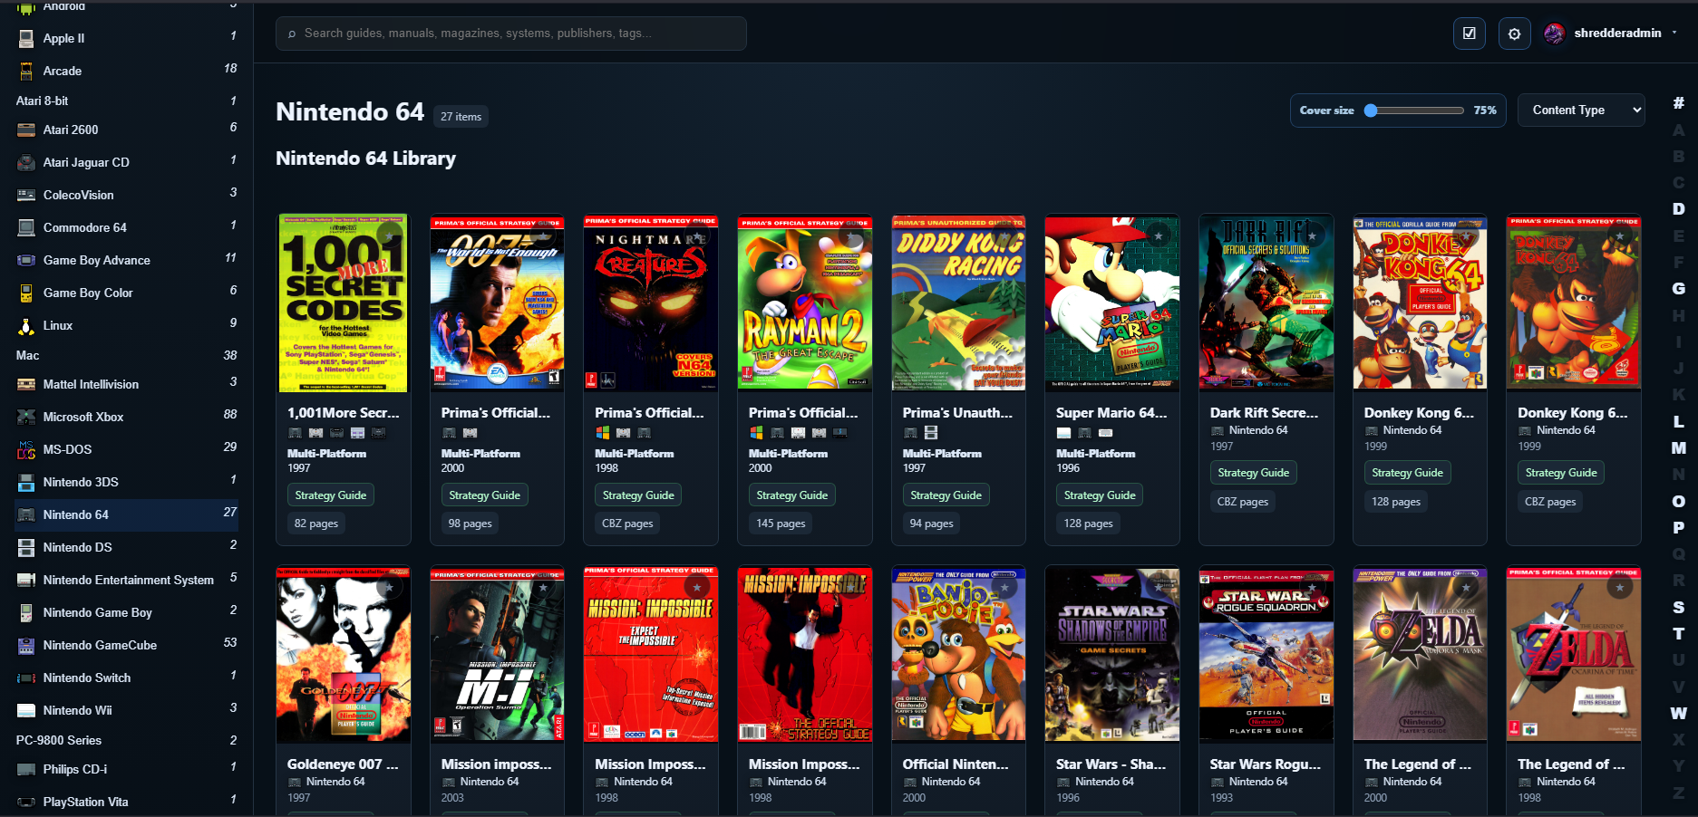Click Strategy Guide tag under Dark Rift
The width and height of the screenshot is (1698, 817).
pos(1253,473)
